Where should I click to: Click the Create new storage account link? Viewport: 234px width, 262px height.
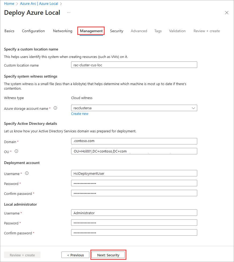80,114
